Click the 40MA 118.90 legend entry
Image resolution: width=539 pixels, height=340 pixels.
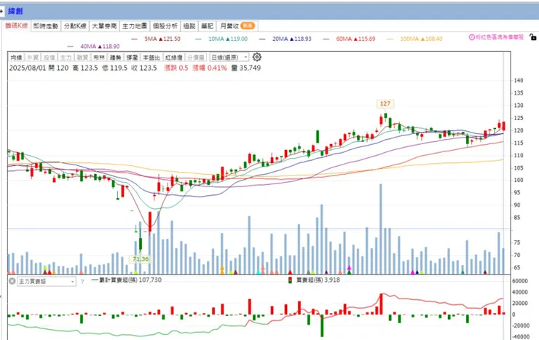(94, 47)
